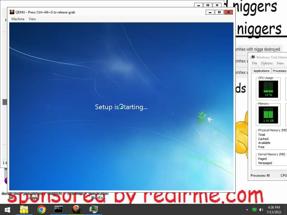Click the green battery tray icon
Image resolution: width=287 pixels, height=215 pixels.
254,210
